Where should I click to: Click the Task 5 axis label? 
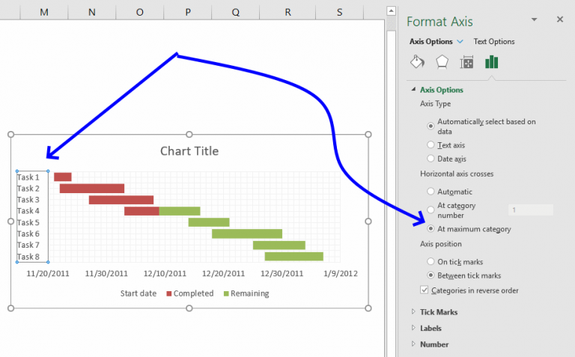pyautogui.click(x=28, y=222)
